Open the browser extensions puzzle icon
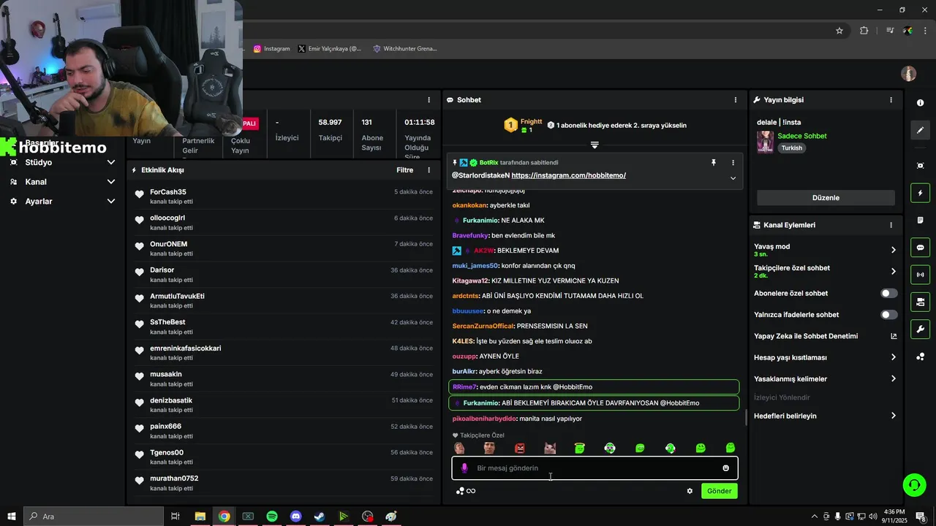This screenshot has width=936, height=526. point(864,31)
